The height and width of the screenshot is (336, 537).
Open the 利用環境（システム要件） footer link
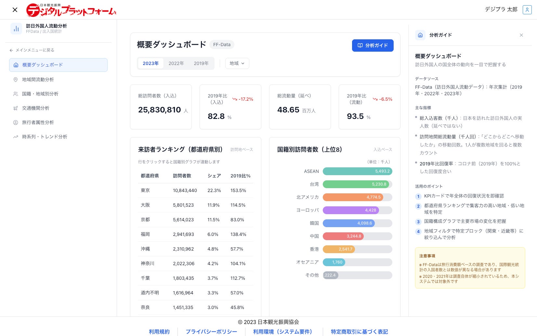282,331
